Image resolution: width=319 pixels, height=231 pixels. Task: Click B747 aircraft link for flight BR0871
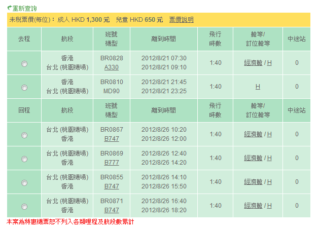click(x=112, y=210)
